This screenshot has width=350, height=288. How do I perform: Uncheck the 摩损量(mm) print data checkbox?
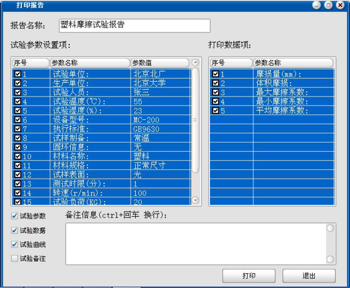point(216,74)
